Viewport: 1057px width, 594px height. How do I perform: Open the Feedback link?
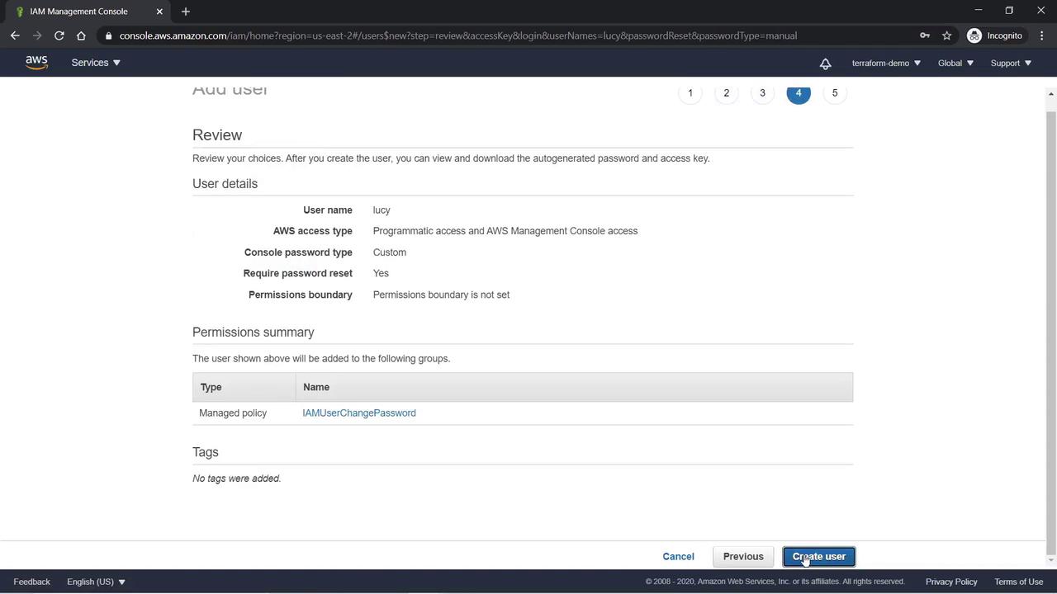pyautogui.click(x=31, y=582)
